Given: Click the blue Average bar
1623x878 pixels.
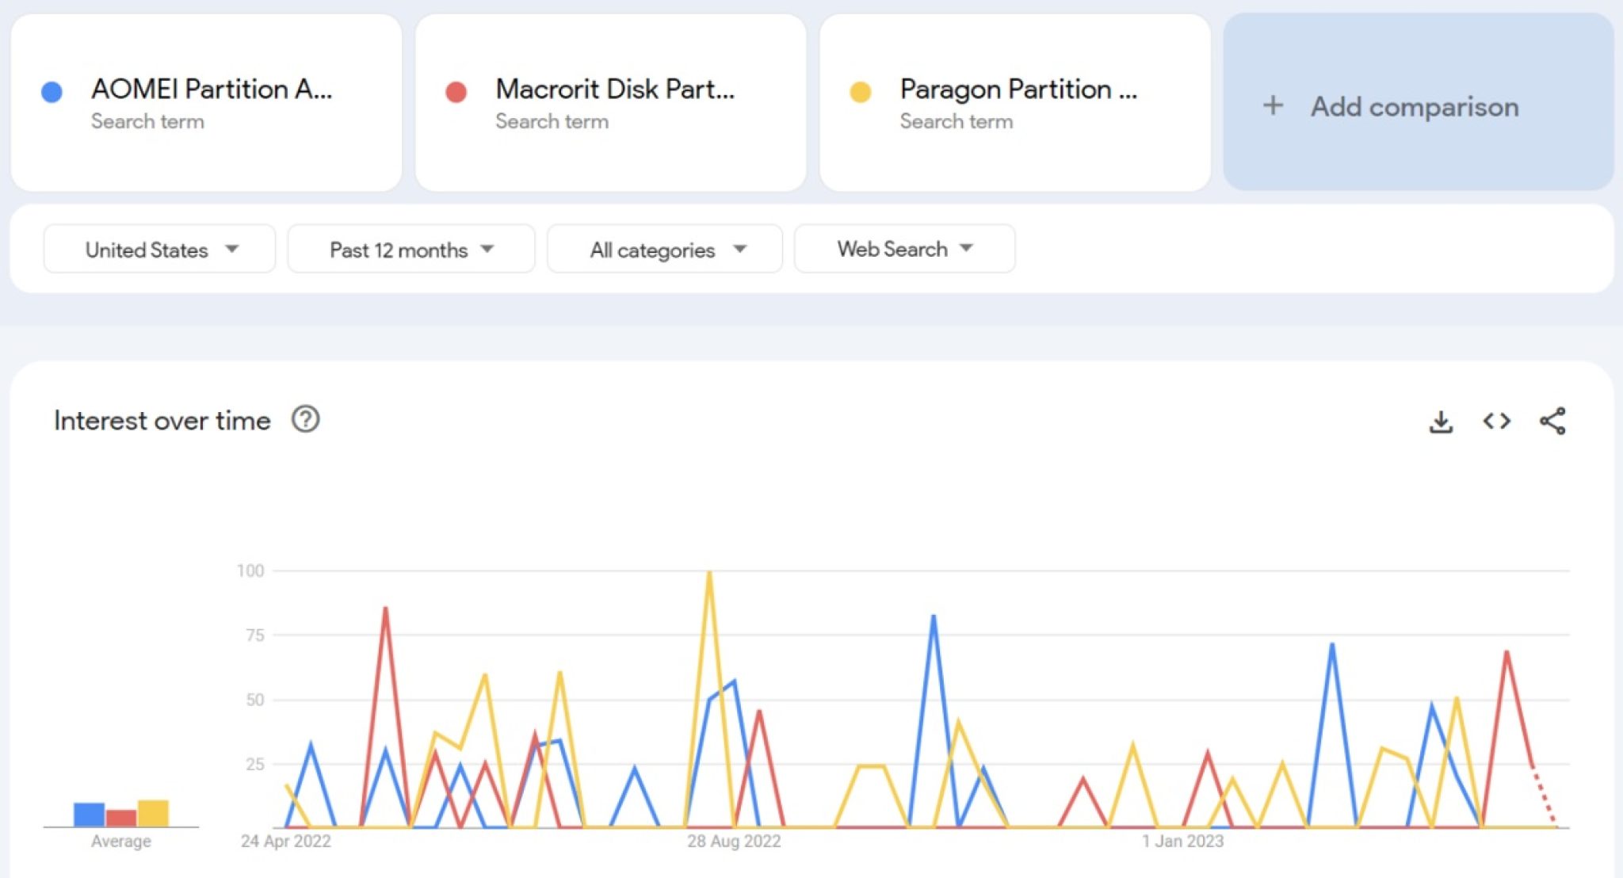Looking at the screenshot, I should [x=89, y=815].
